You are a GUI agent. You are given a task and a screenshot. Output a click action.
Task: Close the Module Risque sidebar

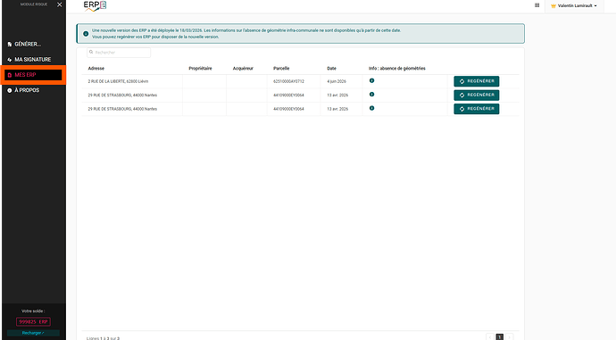pos(59,4)
